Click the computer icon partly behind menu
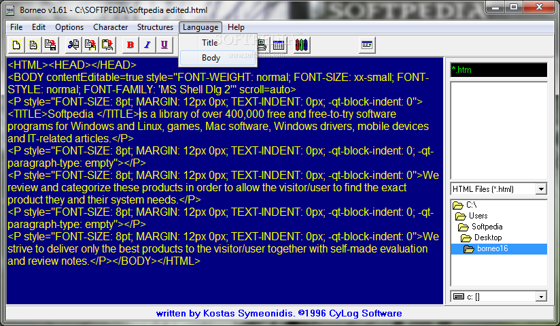This screenshot has width=560, height=326. pos(262,45)
